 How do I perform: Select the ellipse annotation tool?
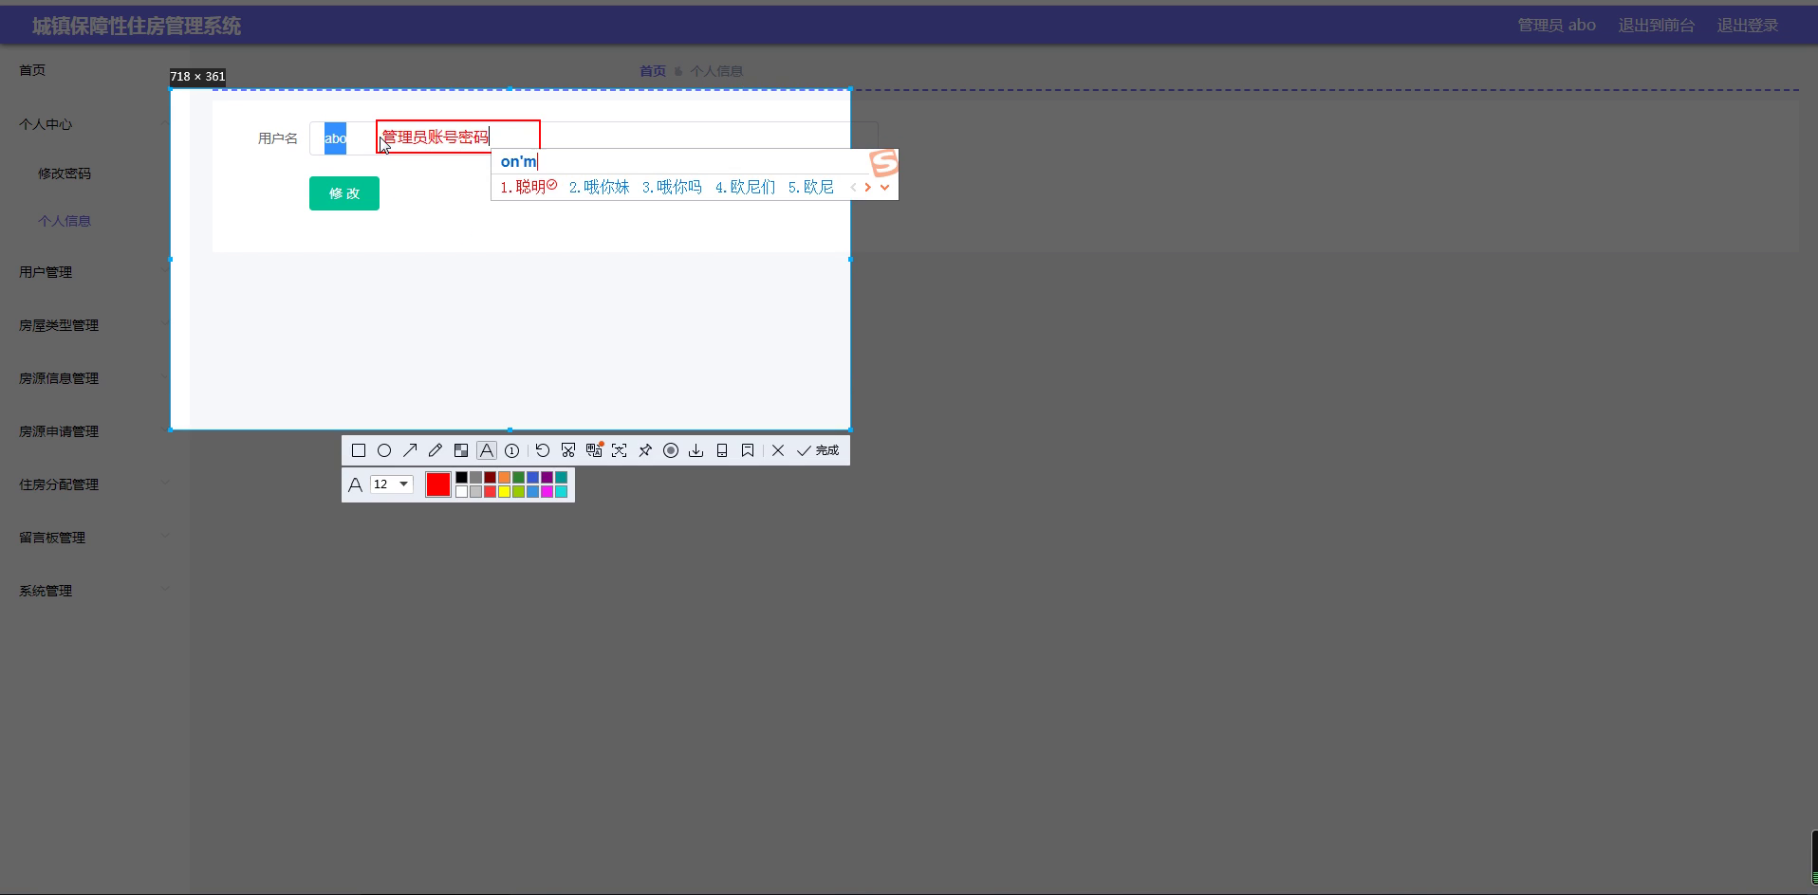[x=384, y=450]
